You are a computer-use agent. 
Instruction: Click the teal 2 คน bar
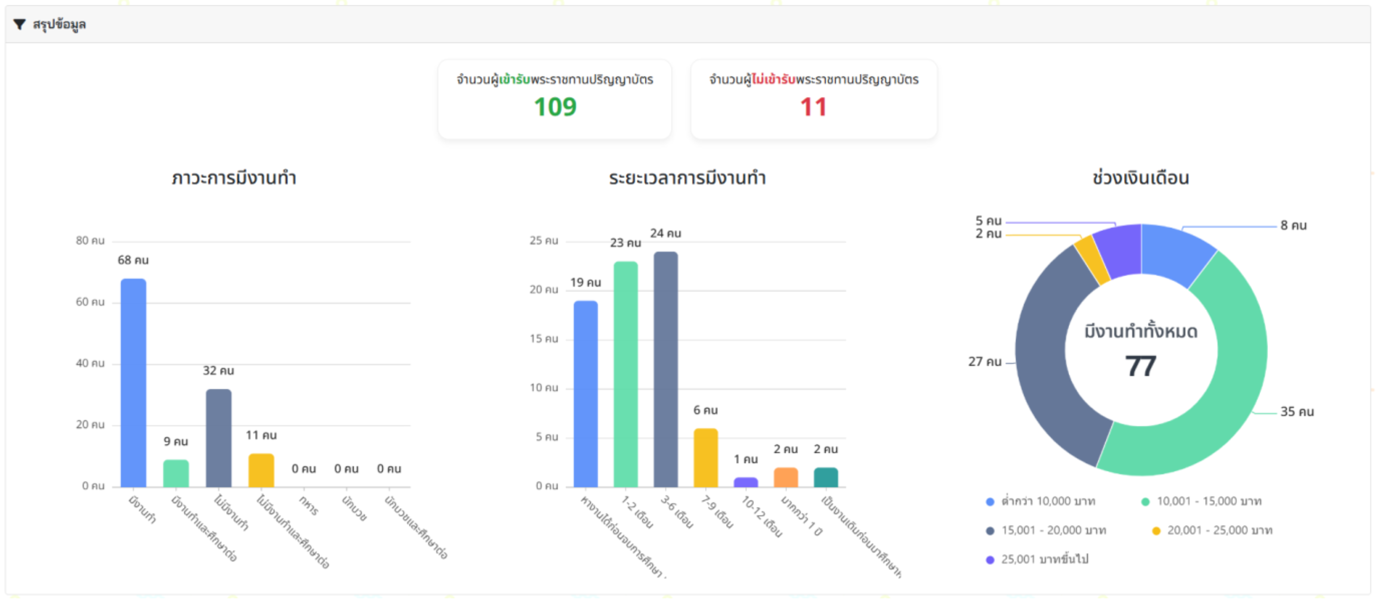pos(826,478)
